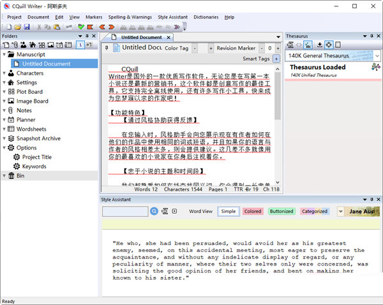383x305 pixels.
Task: Collapse the Options tree node
Action: [x=4, y=148]
